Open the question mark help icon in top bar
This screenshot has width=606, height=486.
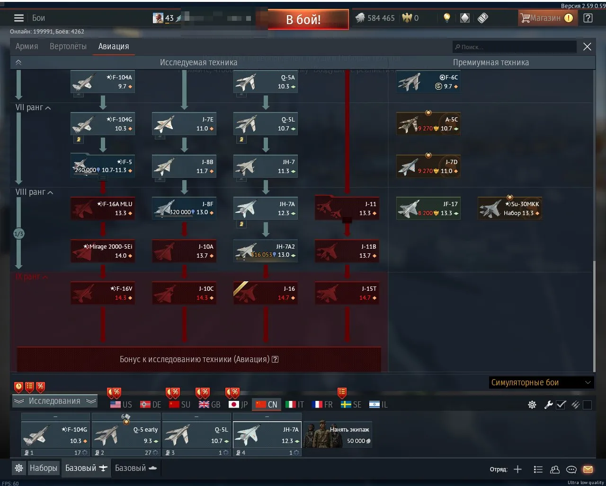(x=588, y=18)
